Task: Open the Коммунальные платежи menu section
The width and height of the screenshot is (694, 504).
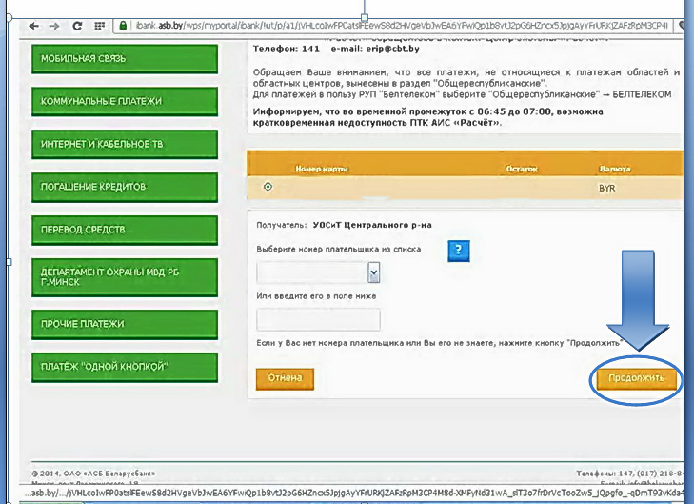Action: tap(125, 101)
